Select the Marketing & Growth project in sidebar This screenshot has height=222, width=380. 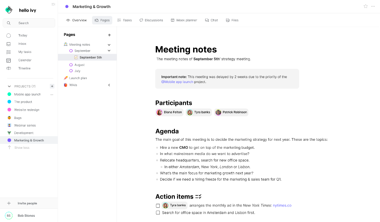[x=29, y=140]
